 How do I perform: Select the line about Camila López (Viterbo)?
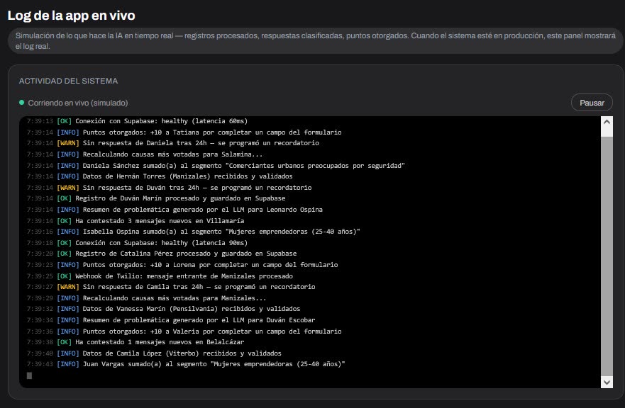pyautogui.click(x=154, y=353)
